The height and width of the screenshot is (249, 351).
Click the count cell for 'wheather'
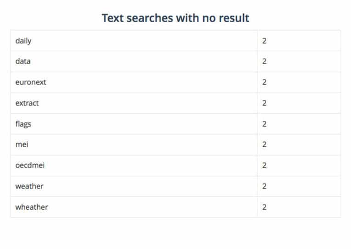click(264, 207)
